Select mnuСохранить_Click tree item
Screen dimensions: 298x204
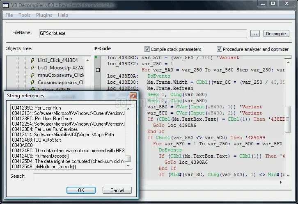61,75
